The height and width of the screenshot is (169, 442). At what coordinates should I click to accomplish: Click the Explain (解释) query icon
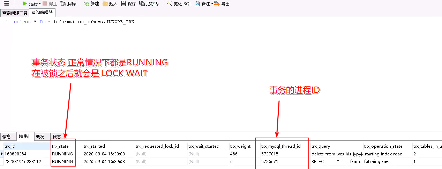coord(63,3)
